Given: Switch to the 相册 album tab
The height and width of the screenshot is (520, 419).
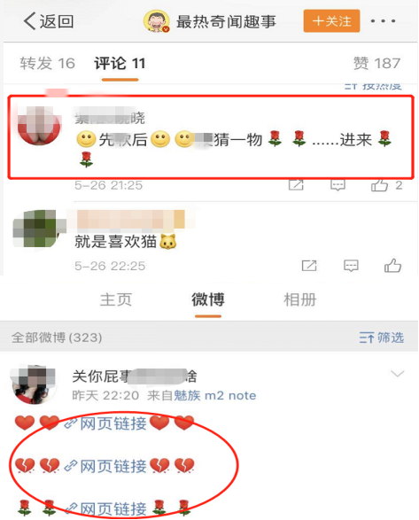Looking at the screenshot, I should (x=300, y=299).
